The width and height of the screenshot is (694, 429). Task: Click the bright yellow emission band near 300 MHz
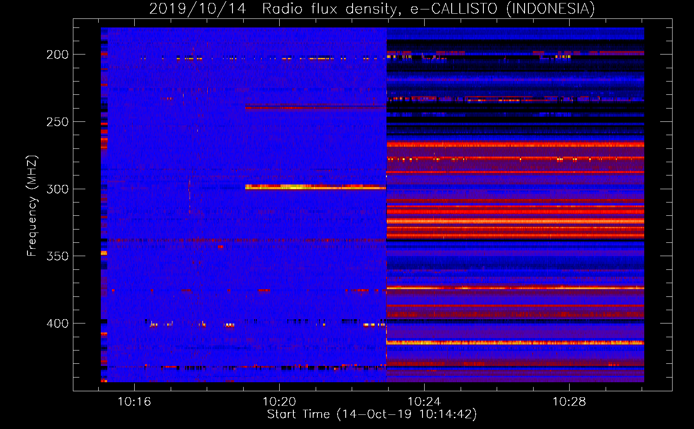pos(316,187)
